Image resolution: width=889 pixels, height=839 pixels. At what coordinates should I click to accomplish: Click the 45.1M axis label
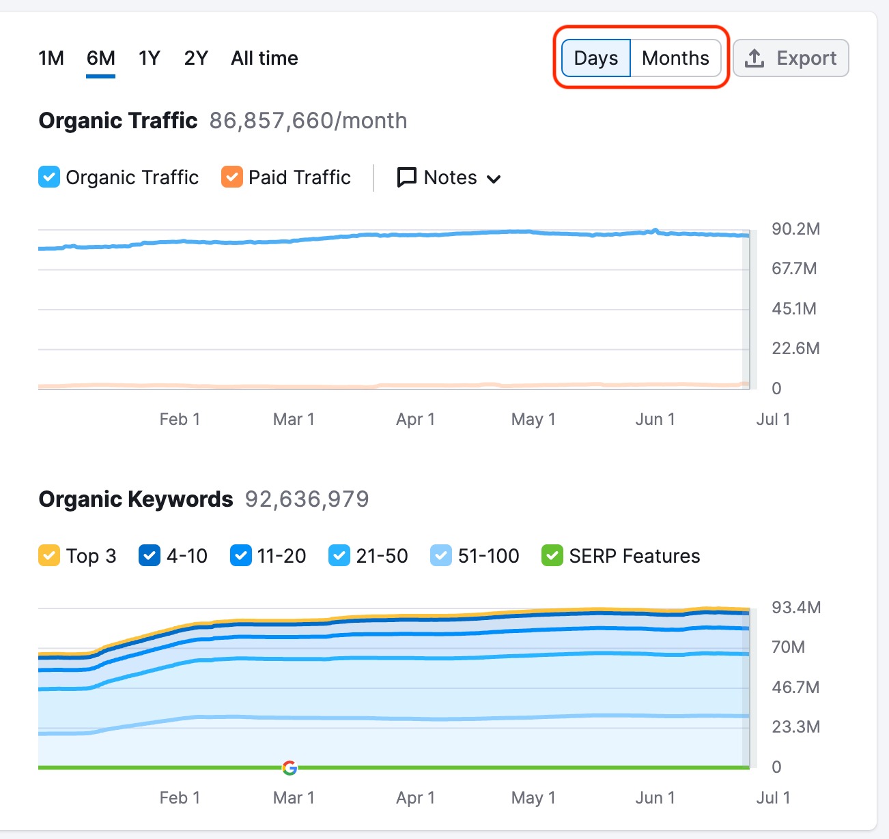[794, 309]
